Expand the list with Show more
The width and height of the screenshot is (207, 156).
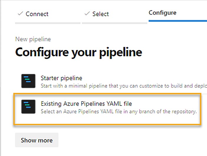[x=37, y=140]
